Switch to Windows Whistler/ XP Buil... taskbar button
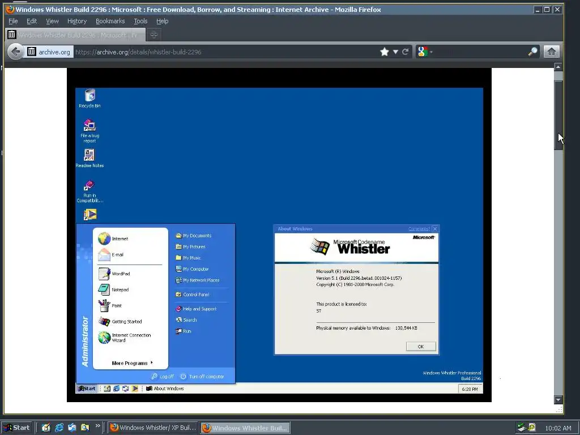 coord(153,428)
